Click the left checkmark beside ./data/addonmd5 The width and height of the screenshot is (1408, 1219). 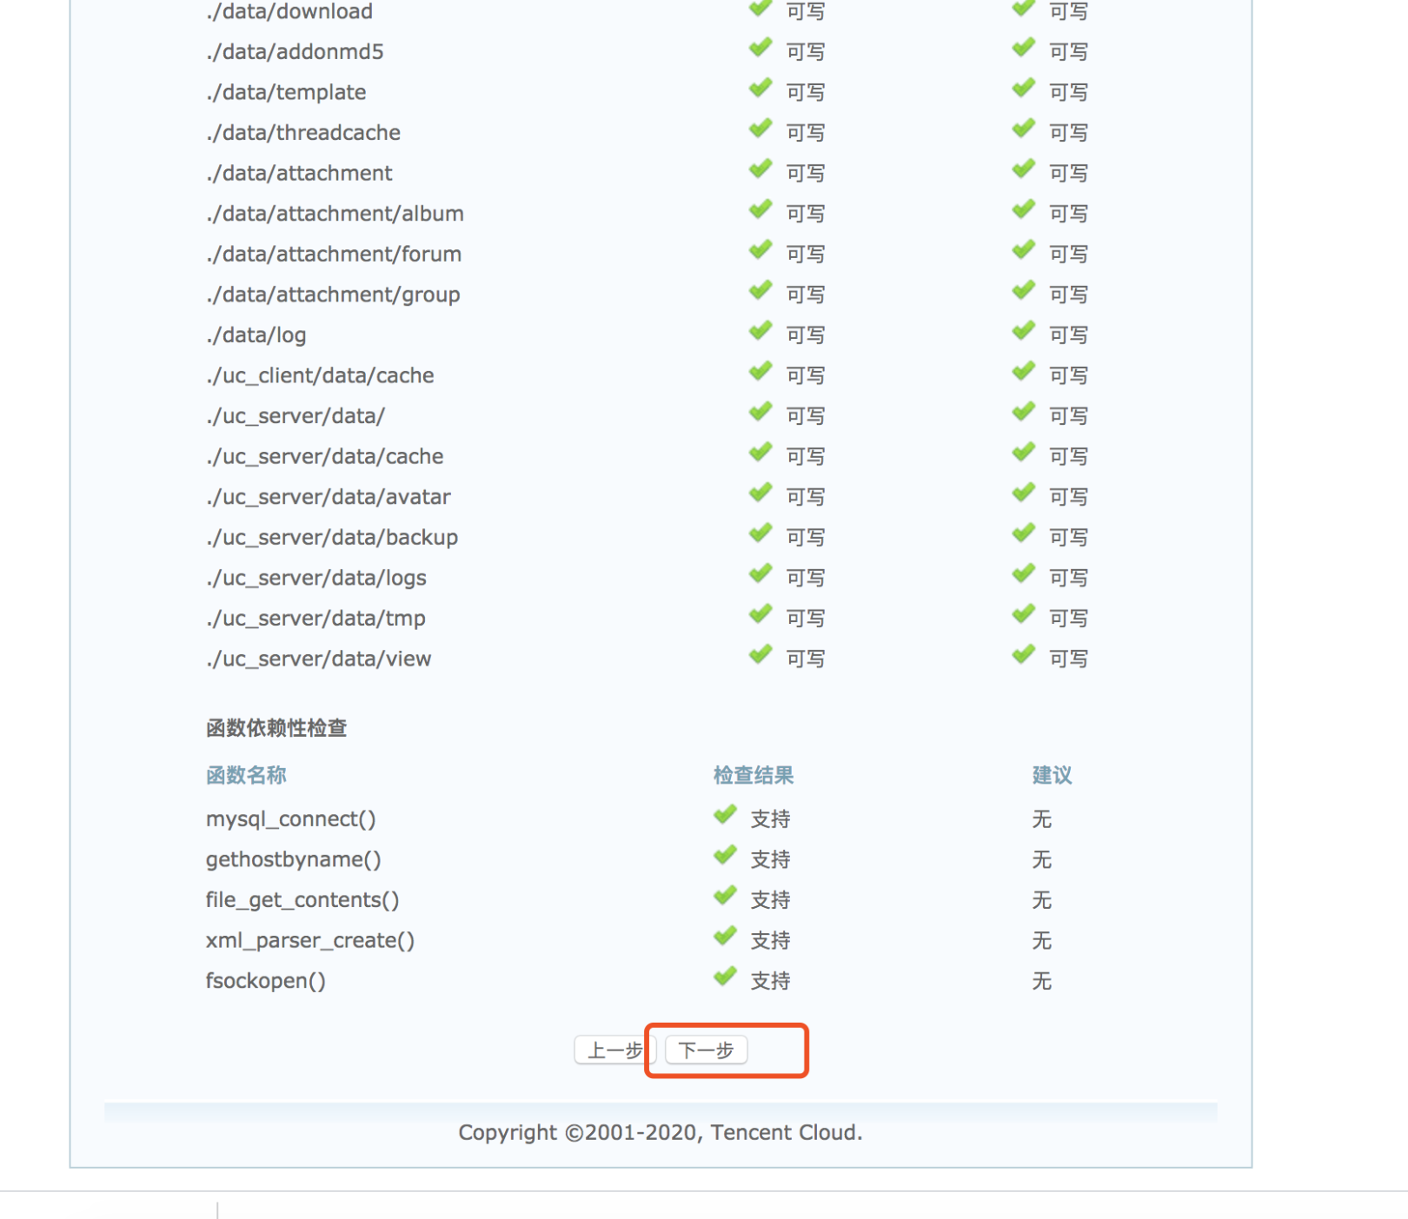[x=760, y=49]
